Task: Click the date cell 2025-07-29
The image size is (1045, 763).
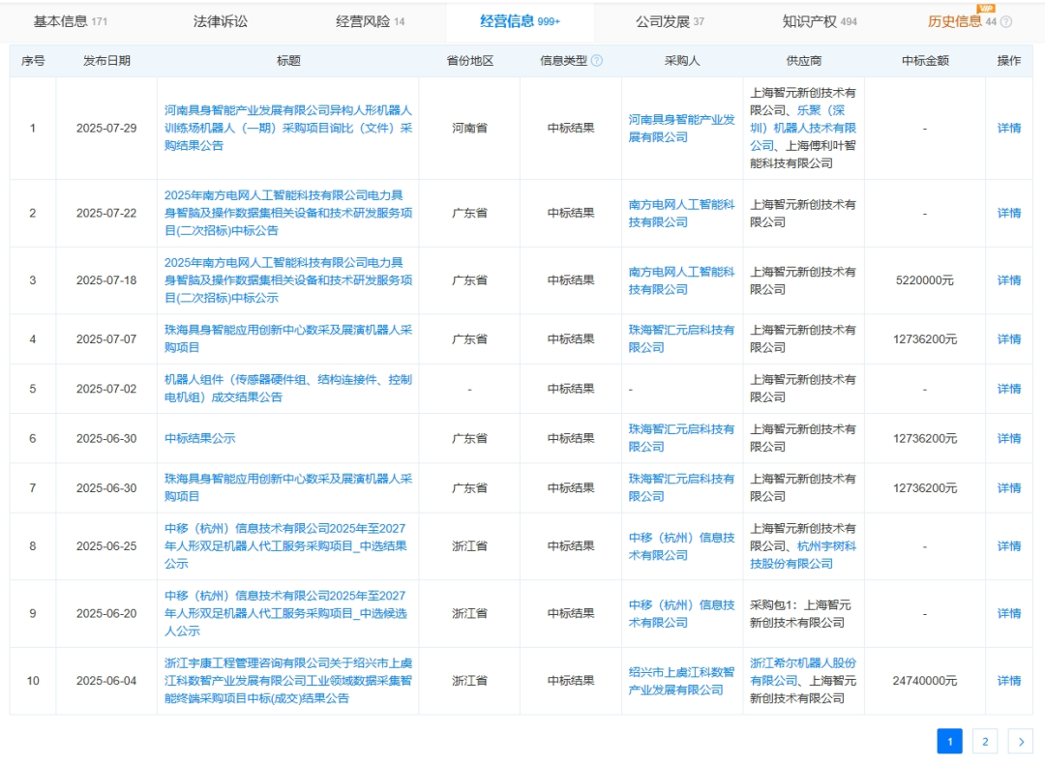Action: pos(106,128)
